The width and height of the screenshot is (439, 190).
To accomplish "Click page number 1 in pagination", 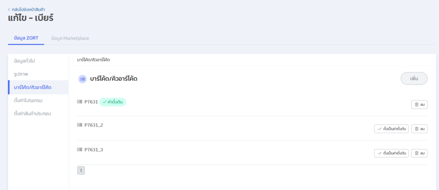I will pos(81,170).
